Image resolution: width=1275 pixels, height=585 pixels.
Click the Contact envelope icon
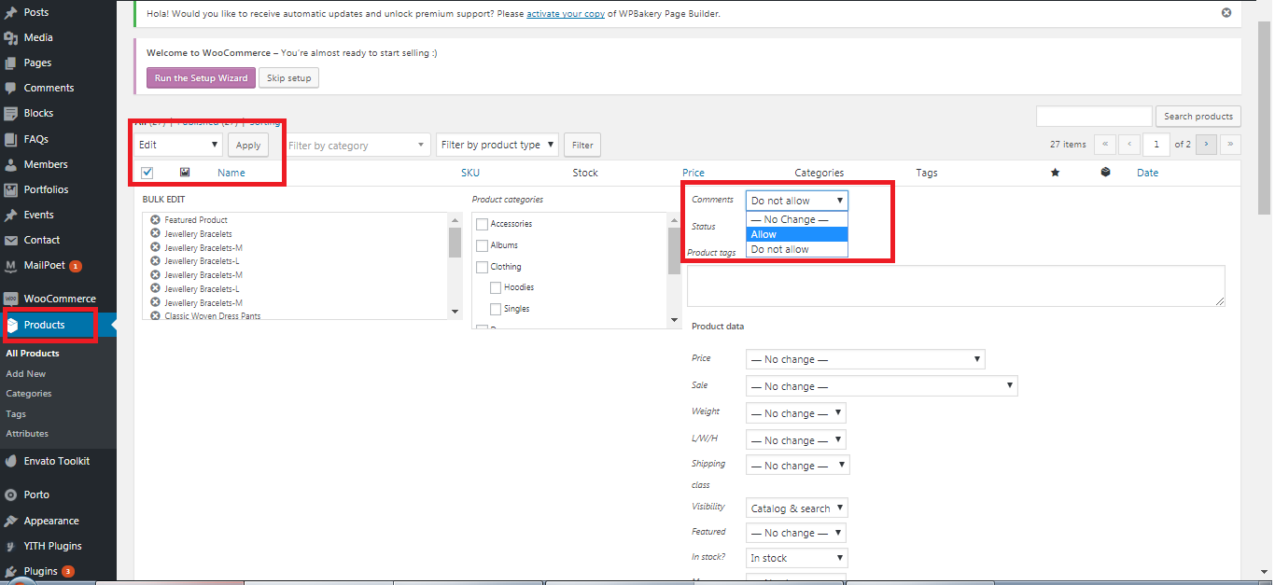10,240
